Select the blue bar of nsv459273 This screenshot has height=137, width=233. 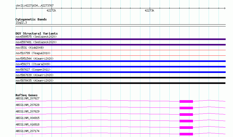tap(120, 67)
